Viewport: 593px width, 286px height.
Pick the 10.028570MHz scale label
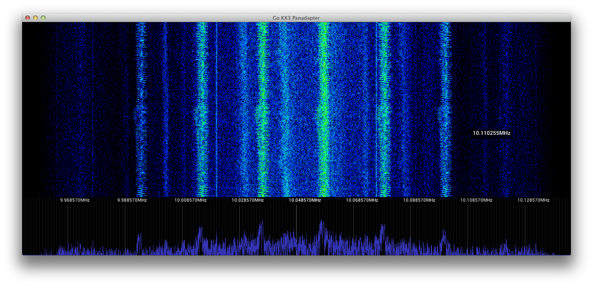click(x=247, y=200)
